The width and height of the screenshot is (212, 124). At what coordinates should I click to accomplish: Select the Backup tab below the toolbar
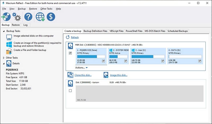tap(6, 25)
